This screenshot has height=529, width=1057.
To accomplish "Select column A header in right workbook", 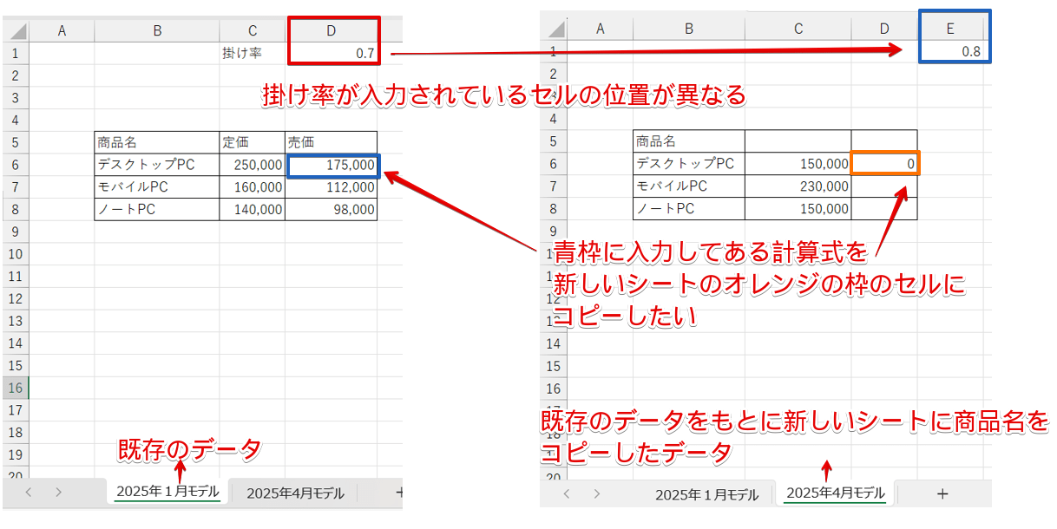I will click(600, 29).
